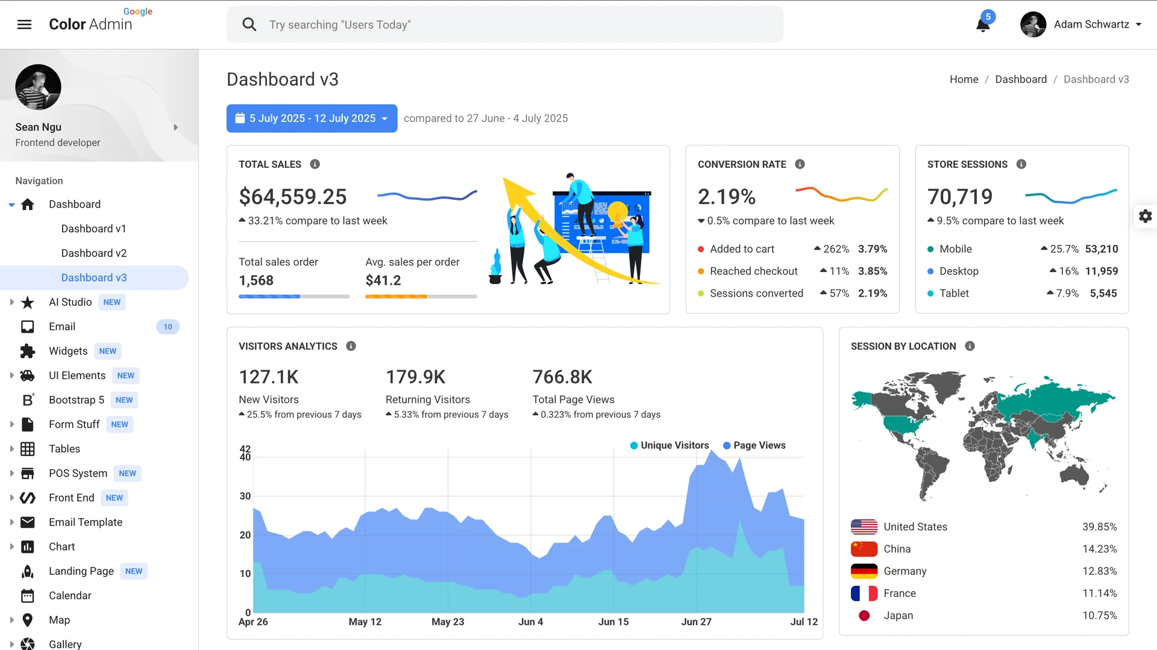Expand the AI Studio submenu caret
The height and width of the screenshot is (650, 1157).
11,302
